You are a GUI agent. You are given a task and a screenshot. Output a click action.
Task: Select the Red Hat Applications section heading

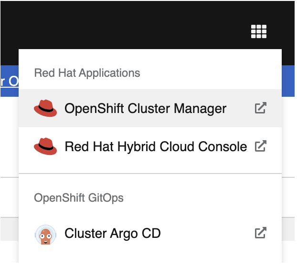(x=87, y=73)
